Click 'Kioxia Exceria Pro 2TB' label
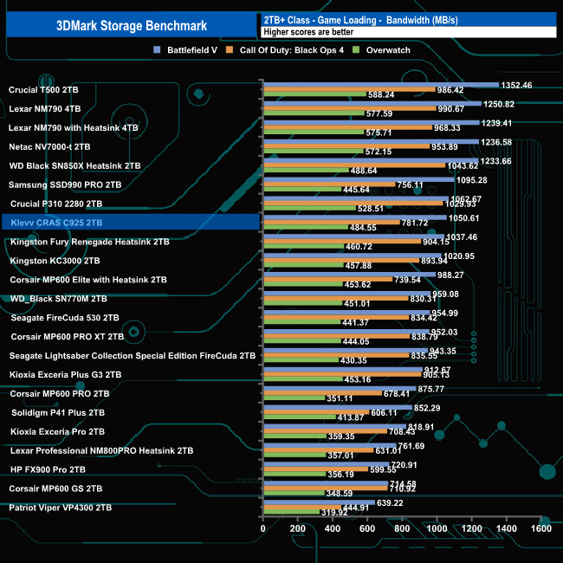The image size is (563, 563). point(57,432)
